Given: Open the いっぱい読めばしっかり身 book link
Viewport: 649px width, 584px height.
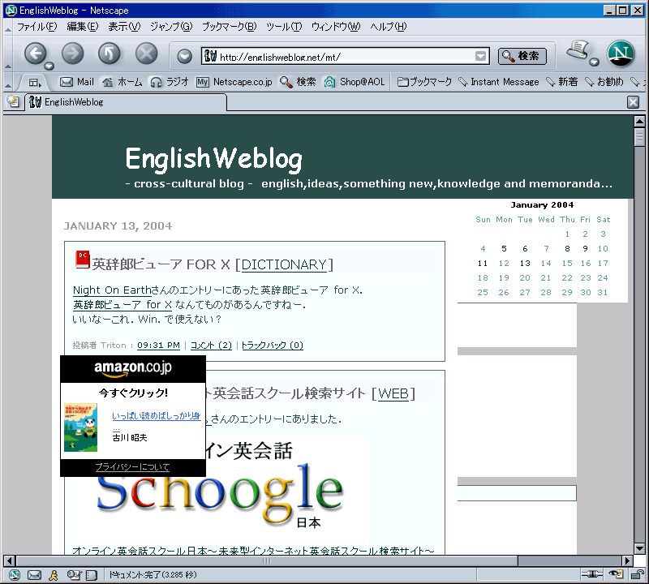Looking at the screenshot, I should [157, 416].
